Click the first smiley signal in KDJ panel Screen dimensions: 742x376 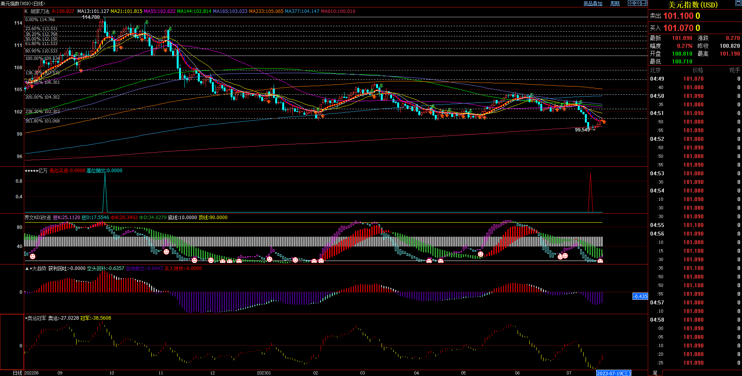coord(33,256)
